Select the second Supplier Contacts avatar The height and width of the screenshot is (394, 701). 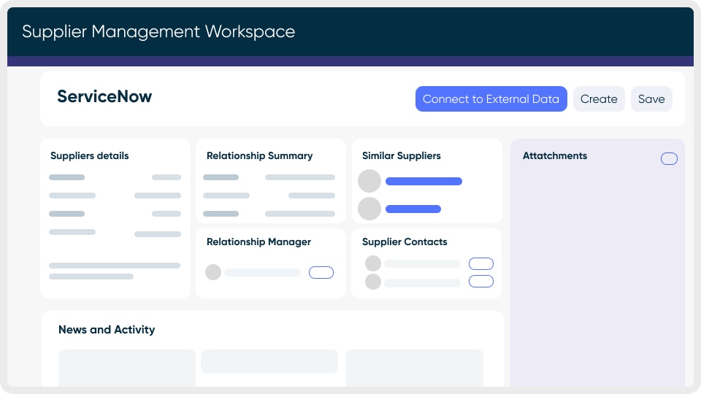coord(373,282)
